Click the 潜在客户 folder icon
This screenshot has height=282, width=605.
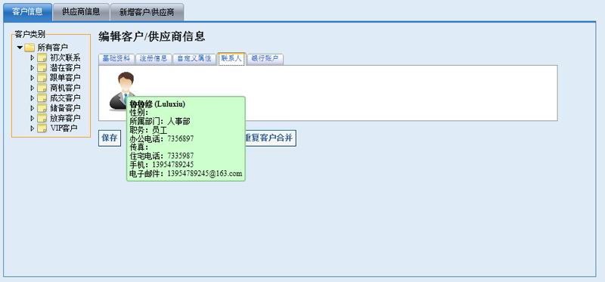pyautogui.click(x=42, y=68)
